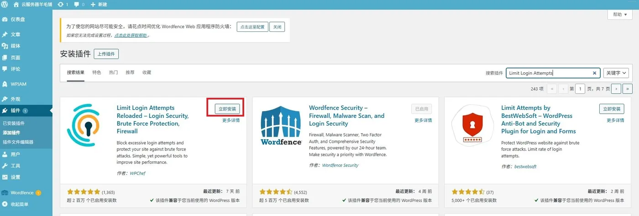Go to next page of plugin results
The height and width of the screenshot is (216, 639).
click(x=617, y=89)
